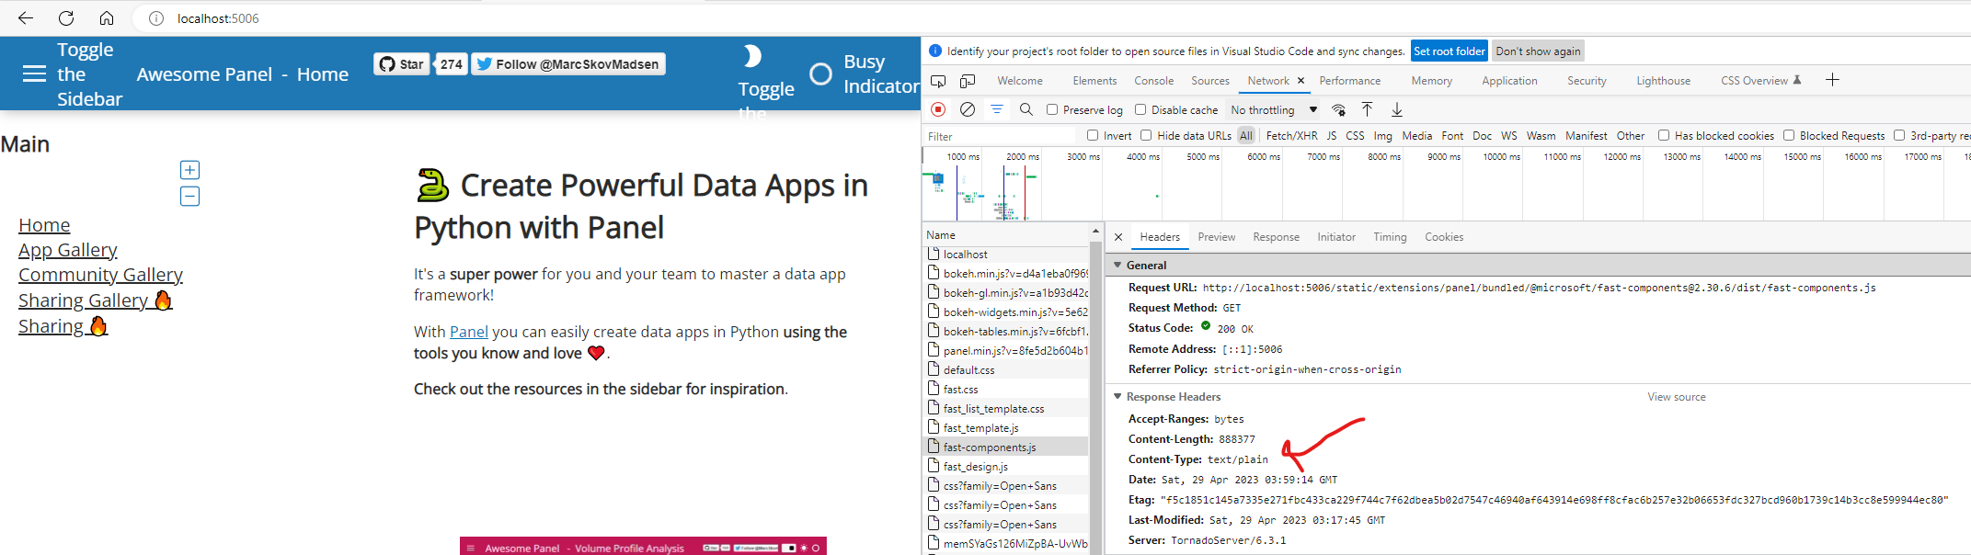This screenshot has width=1971, height=555.
Task: Open the Sharing Gallery sidebar link
Action: tap(96, 300)
